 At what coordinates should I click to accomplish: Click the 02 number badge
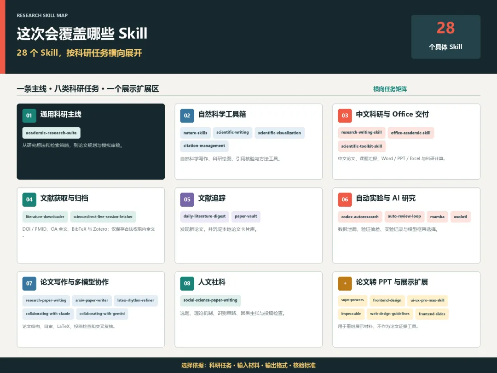[x=187, y=116]
